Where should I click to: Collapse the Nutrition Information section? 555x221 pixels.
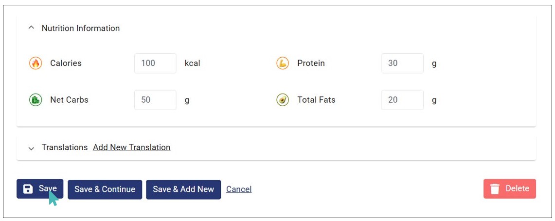click(x=32, y=28)
